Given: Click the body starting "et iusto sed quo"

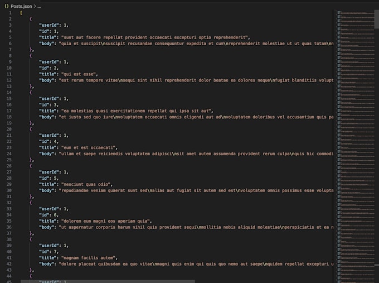Looking at the screenshot, I should [196, 117].
